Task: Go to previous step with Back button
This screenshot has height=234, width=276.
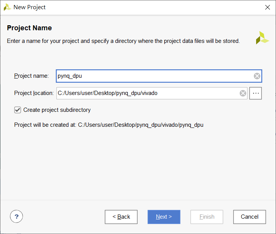Action: pyautogui.click(x=121, y=217)
